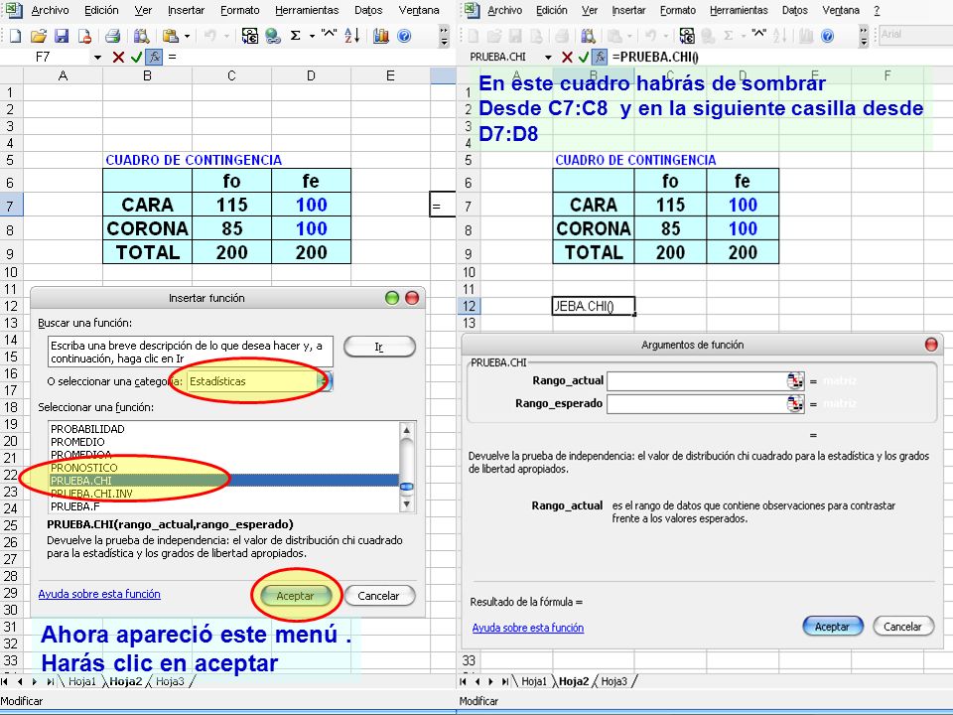Image resolution: width=953 pixels, height=715 pixels.
Task: Sort ascending A-Z in left window
Action: coord(351,36)
